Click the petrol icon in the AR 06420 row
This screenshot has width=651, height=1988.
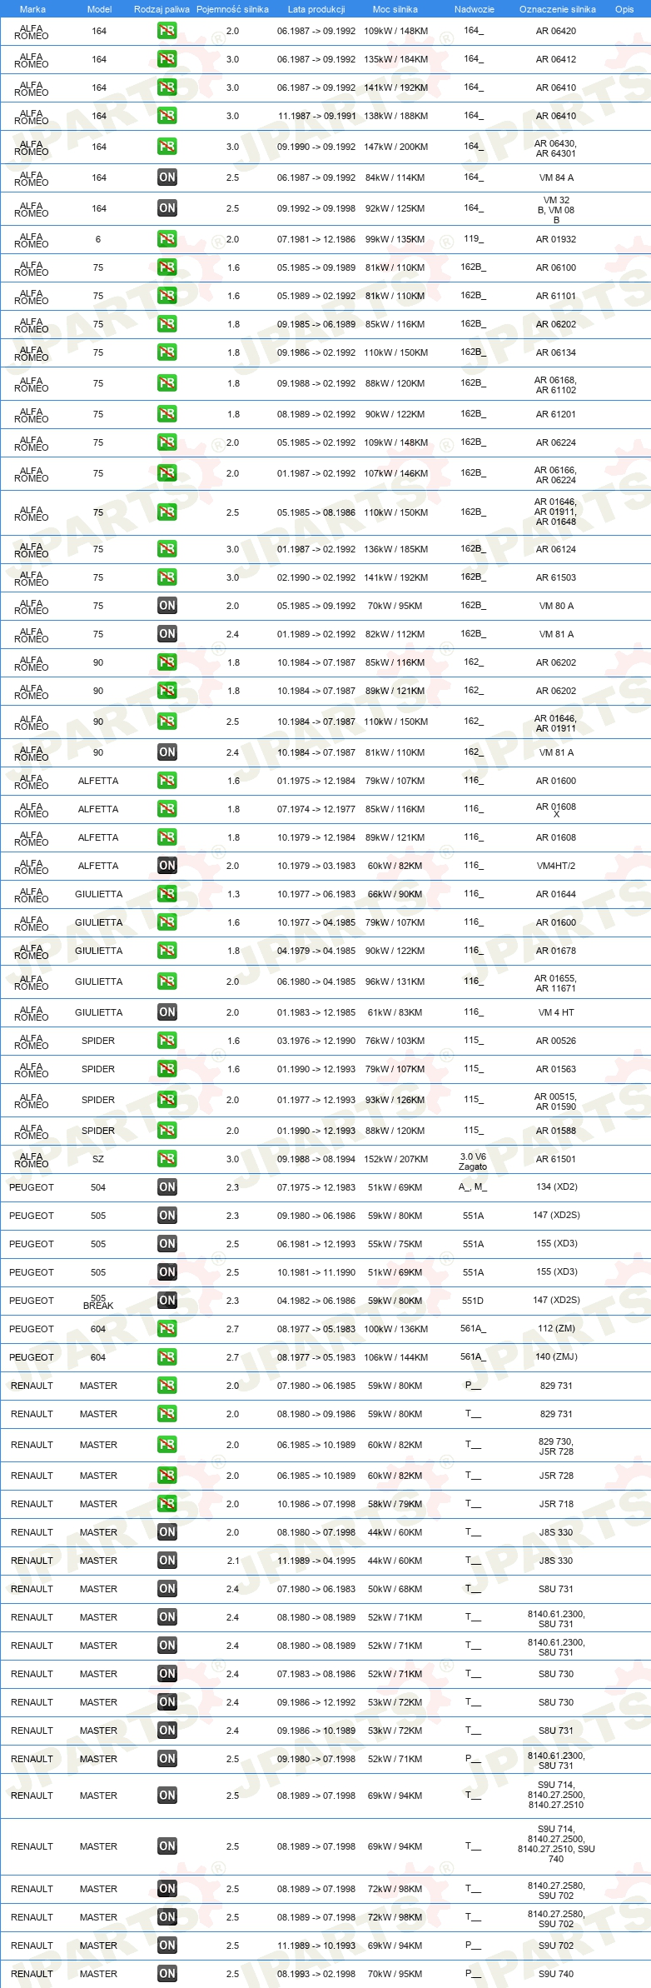pos(167,31)
